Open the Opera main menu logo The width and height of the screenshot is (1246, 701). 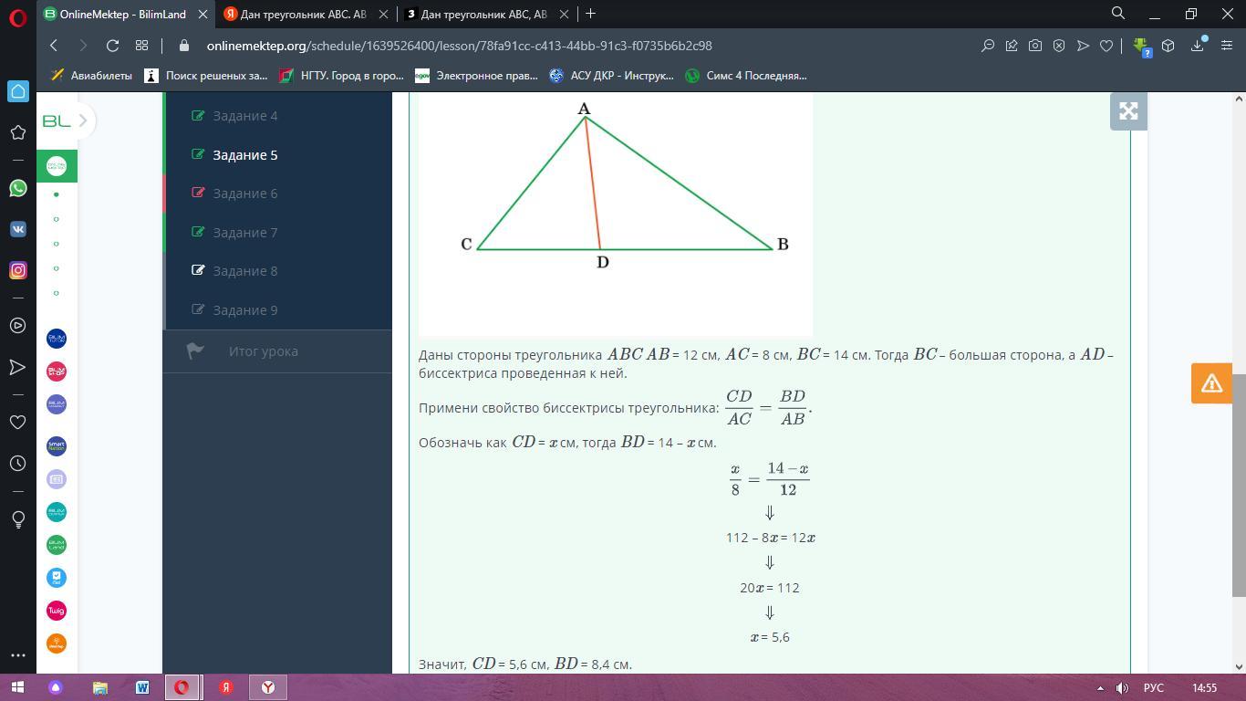pos(17,17)
